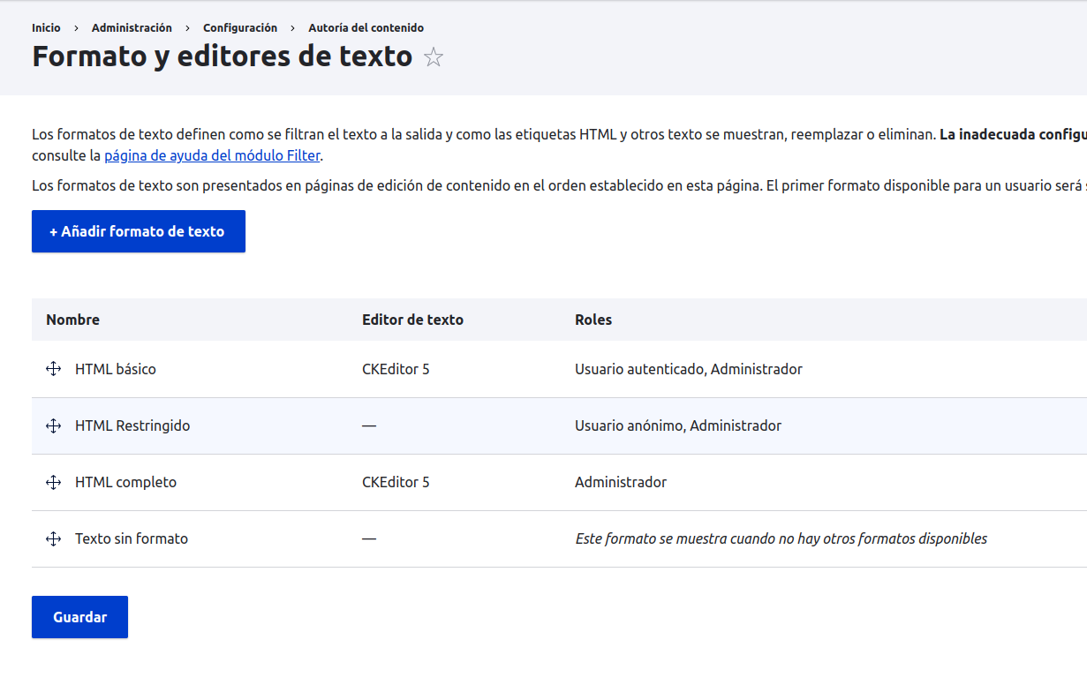
Task: Click the Administrador role in the HTML completo row
Action: point(621,482)
